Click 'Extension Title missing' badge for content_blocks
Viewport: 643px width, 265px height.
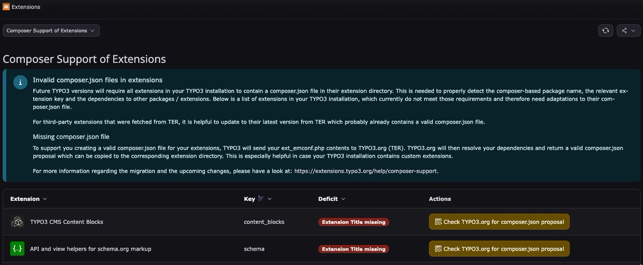tap(354, 222)
